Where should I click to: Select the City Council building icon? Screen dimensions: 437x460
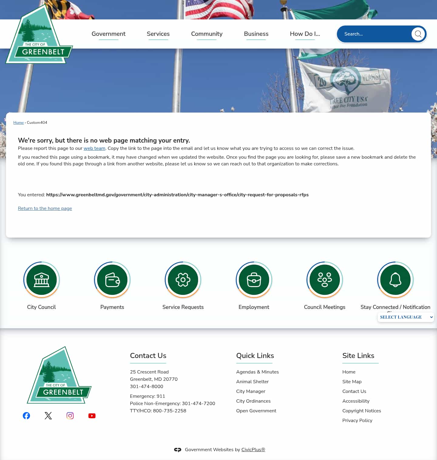click(x=41, y=279)
